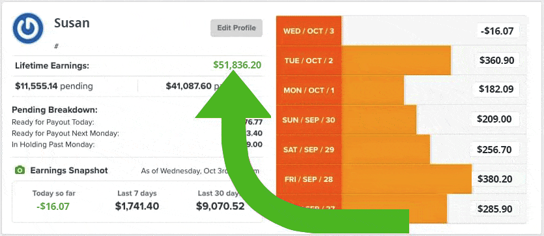
Task: Select the SAT / SEP / 29 date label
Action: [309, 149]
